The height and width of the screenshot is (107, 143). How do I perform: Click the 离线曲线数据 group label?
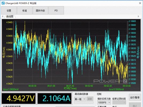[x=81, y=94]
